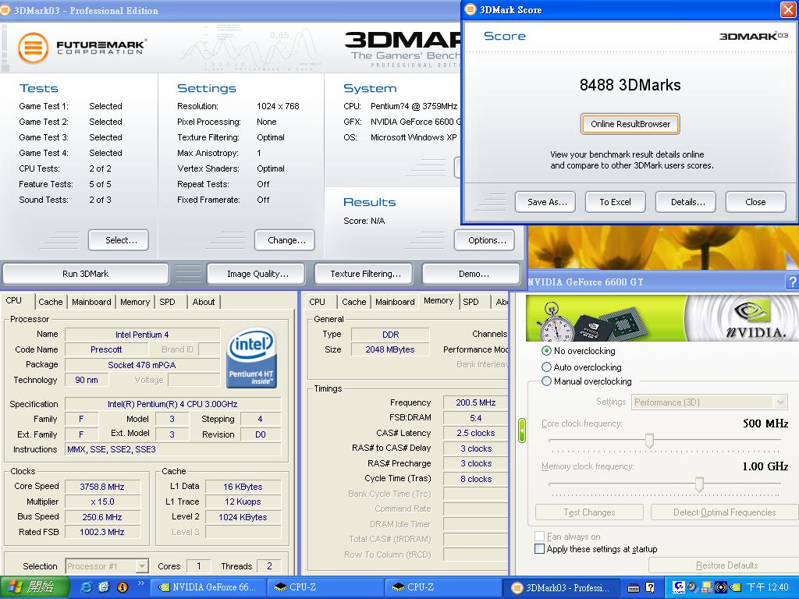The height and width of the screenshot is (599, 799).
Task: Click Restore Defaults button
Action: pos(724,565)
